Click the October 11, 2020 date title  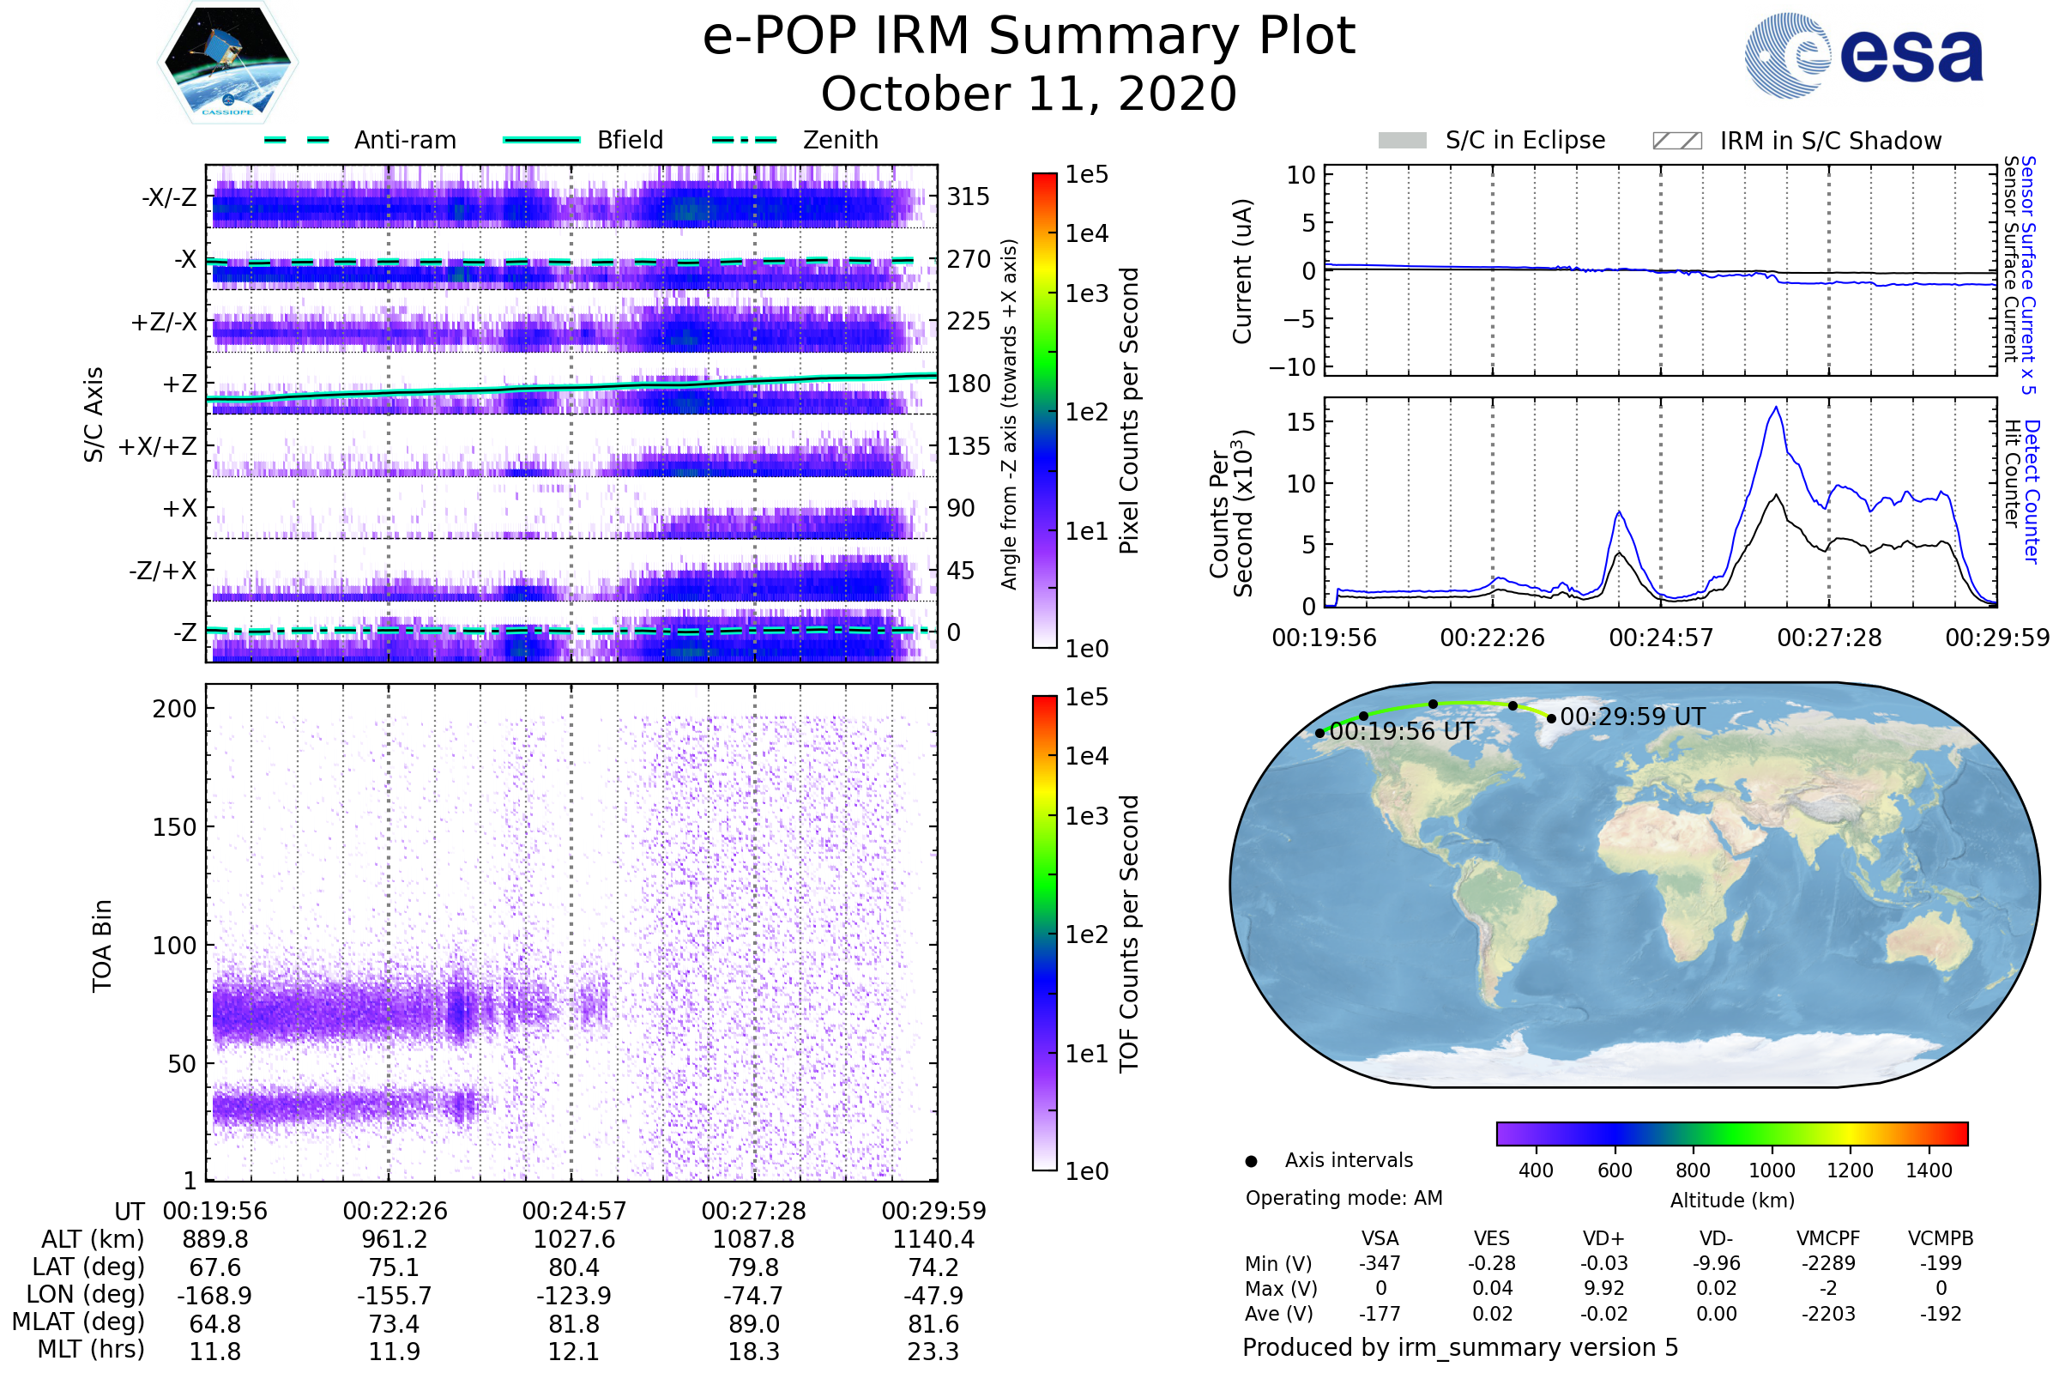point(1029,94)
